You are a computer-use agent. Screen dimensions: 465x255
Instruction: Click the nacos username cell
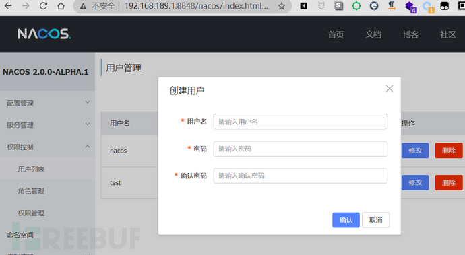119,151
